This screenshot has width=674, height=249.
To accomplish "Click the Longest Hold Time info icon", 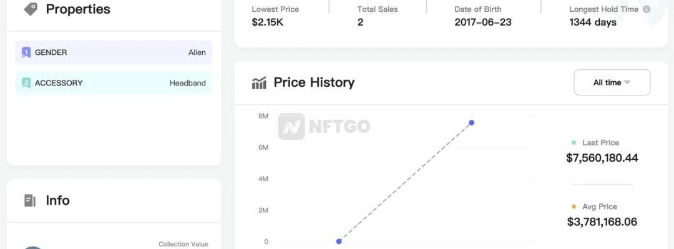I will coord(647,9).
